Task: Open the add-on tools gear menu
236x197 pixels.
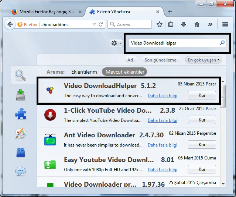Action: coord(116,43)
